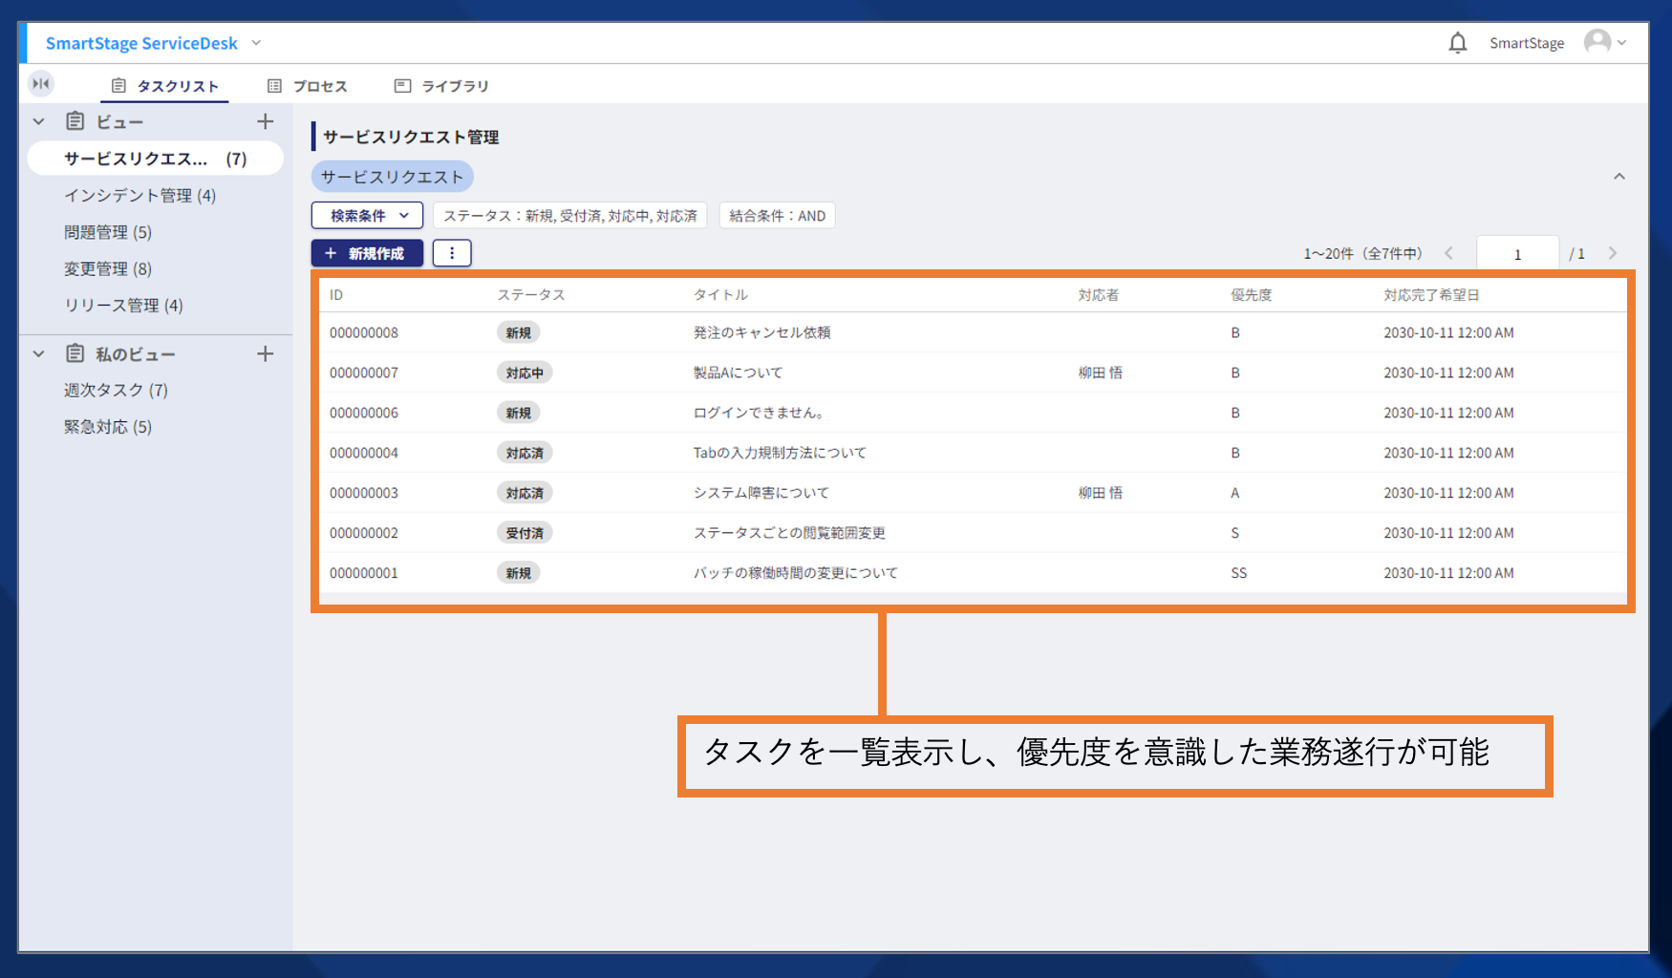Collapse the sidebar panel icon

pyautogui.click(x=41, y=84)
